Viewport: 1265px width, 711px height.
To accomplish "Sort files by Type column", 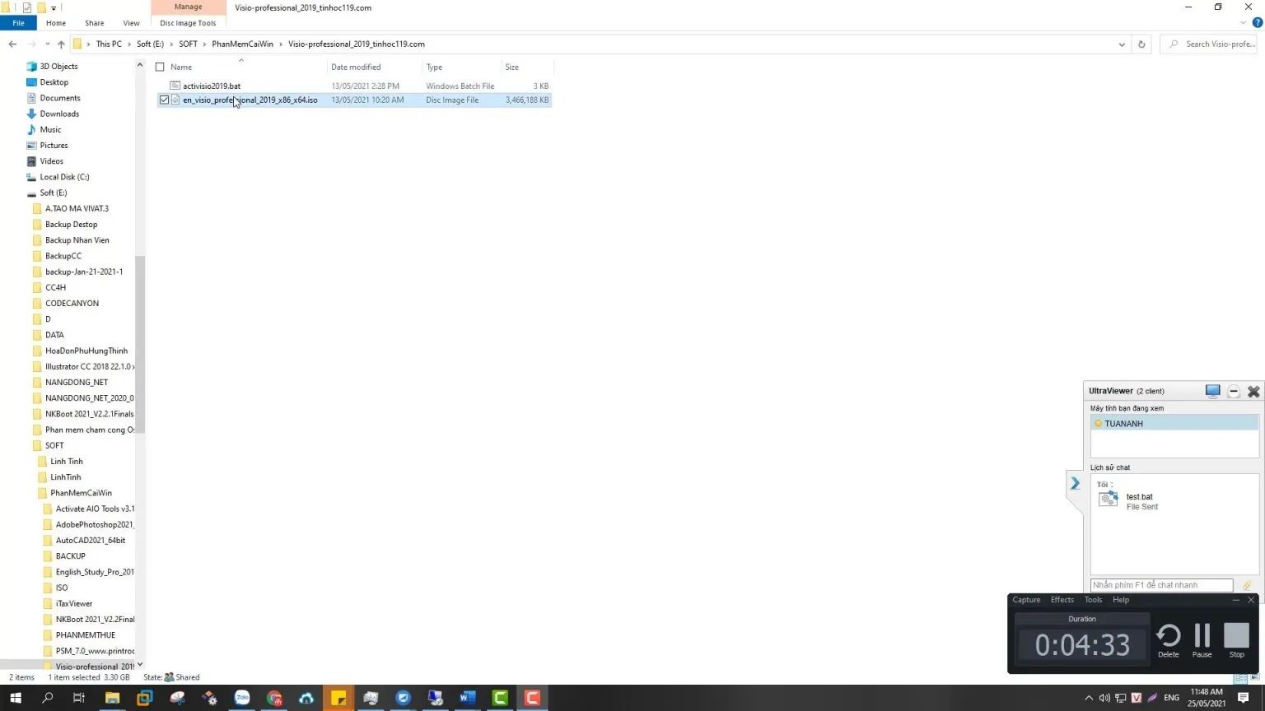I will click(x=434, y=67).
